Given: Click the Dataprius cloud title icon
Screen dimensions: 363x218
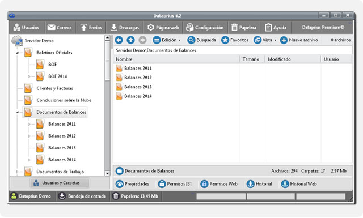Looking at the screenshot, I should pos(12,16).
